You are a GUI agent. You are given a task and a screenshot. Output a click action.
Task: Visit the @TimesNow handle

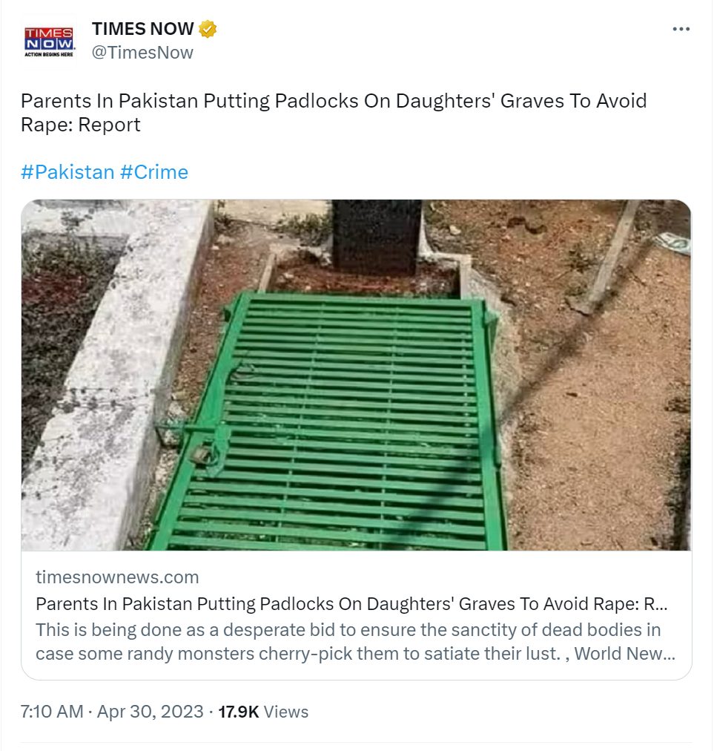point(142,53)
